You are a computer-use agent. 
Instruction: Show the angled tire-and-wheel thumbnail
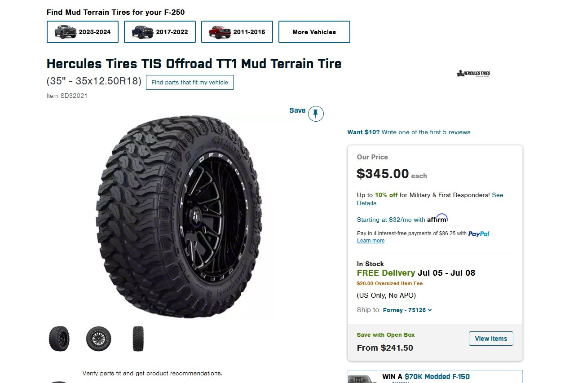(59, 339)
